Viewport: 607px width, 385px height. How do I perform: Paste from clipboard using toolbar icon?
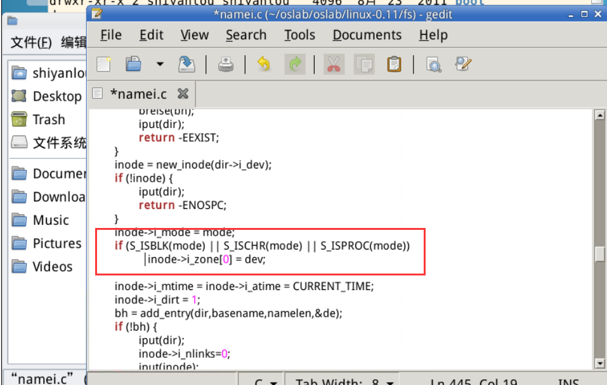click(394, 64)
